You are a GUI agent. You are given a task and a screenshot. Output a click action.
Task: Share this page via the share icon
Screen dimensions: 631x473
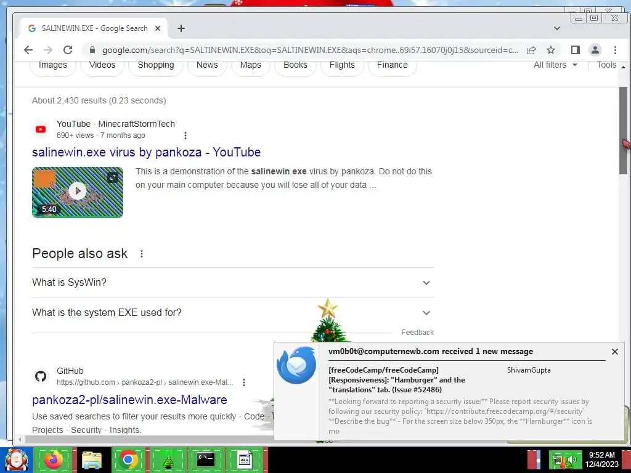click(531, 50)
